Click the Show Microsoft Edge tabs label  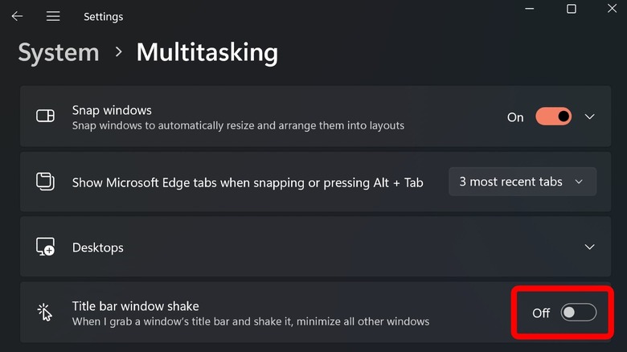click(x=248, y=182)
